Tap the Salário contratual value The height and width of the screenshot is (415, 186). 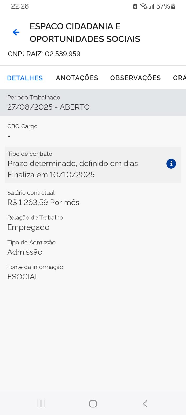[43, 203]
